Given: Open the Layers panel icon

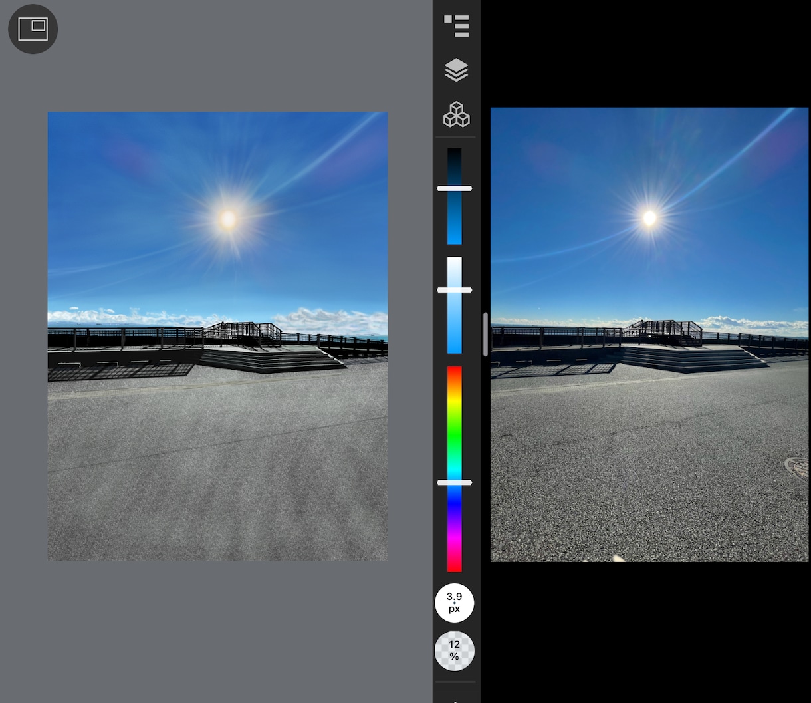Looking at the screenshot, I should 456,70.
